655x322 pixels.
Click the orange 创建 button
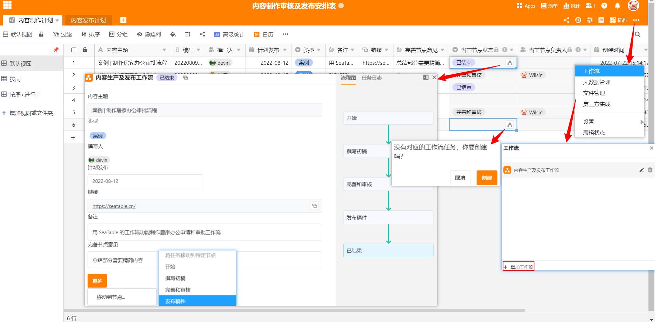[x=487, y=178]
